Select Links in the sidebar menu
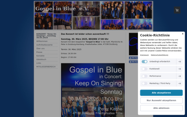The width and height of the screenshot is (187, 117). pyautogui.click(x=46, y=63)
